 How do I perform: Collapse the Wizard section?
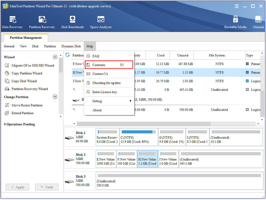[55, 57]
